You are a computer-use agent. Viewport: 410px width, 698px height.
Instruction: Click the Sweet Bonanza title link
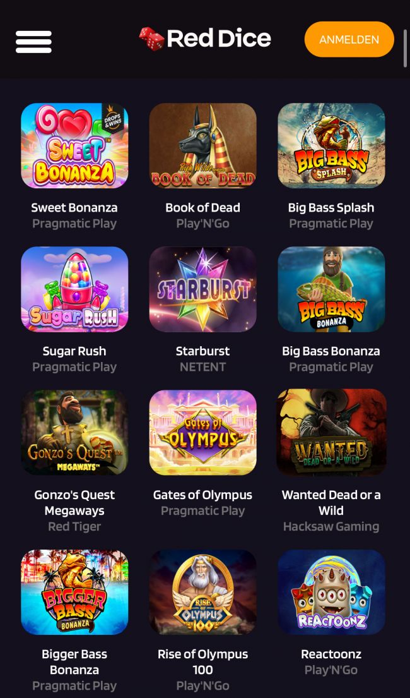tap(74, 207)
